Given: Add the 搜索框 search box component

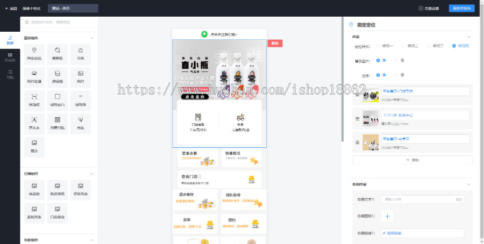Looking at the screenshot, I should coord(58,54).
